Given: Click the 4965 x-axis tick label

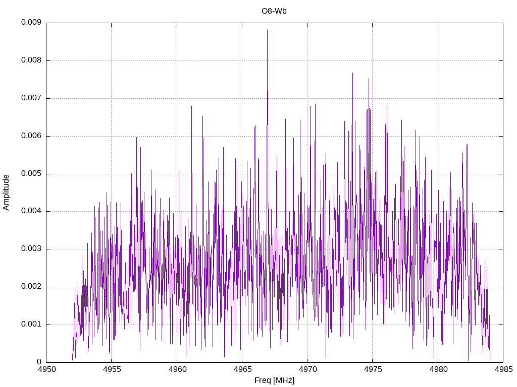Looking at the screenshot, I should [x=242, y=369].
